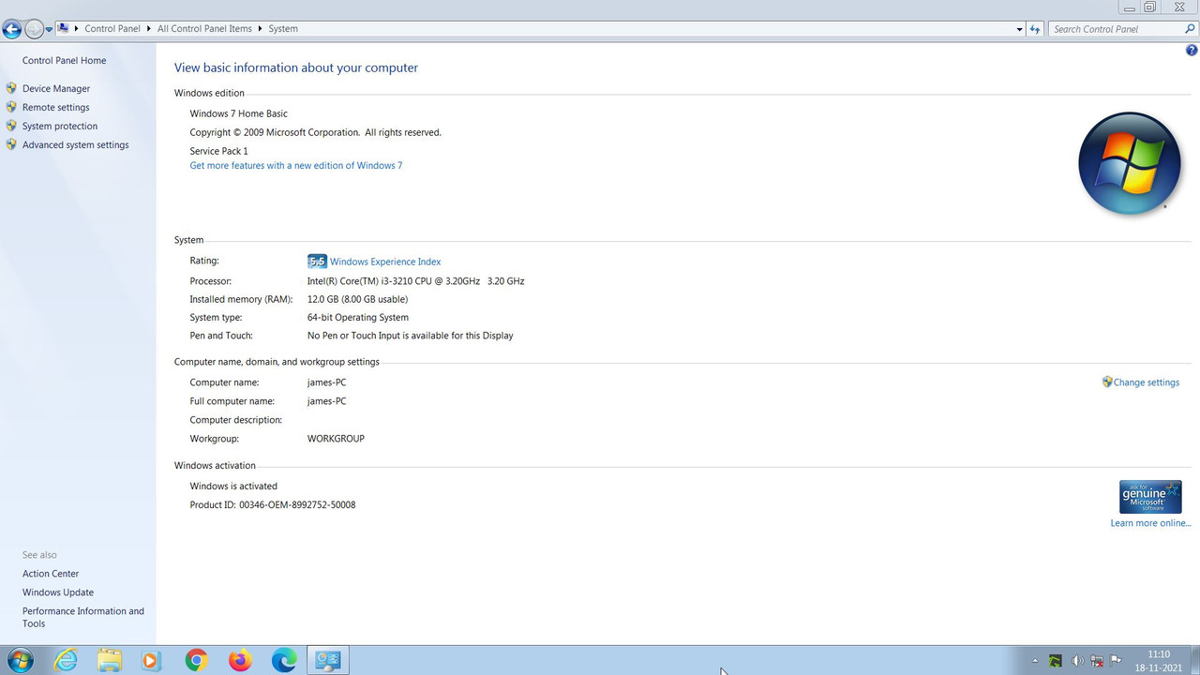Click the 5.5 rating score badge
Image resolution: width=1200 pixels, height=675 pixels.
click(x=317, y=262)
